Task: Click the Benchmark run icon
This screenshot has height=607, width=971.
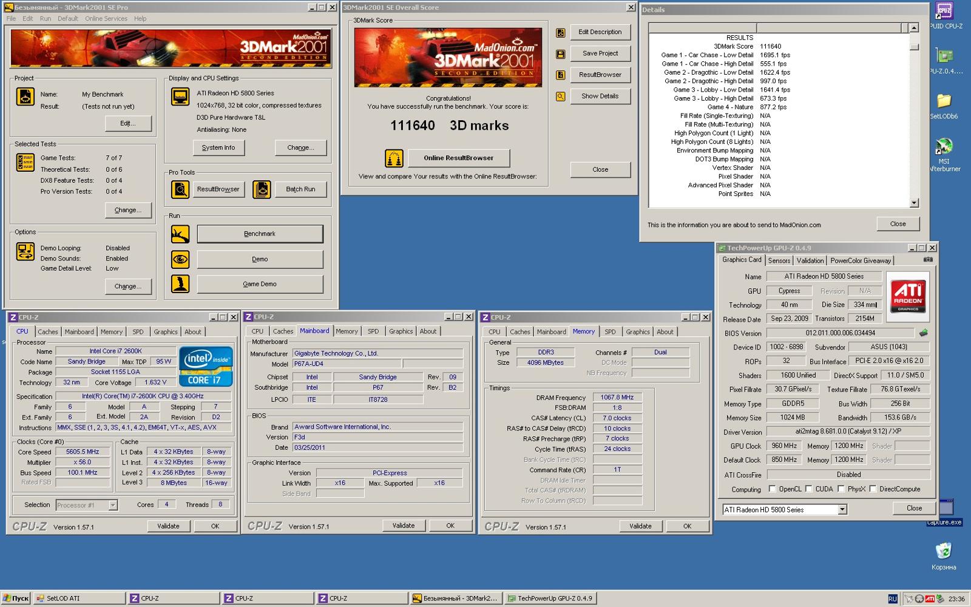Action: click(x=180, y=234)
